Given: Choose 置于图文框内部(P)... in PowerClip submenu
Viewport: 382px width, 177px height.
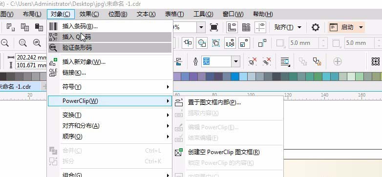Looking at the screenshot, I should coord(228,102).
